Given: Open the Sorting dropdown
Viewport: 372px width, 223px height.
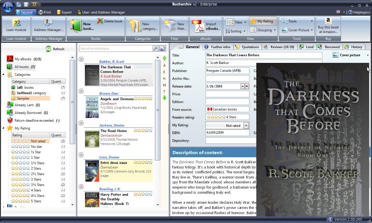Looking at the screenshot, I should click(x=236, y=31).
